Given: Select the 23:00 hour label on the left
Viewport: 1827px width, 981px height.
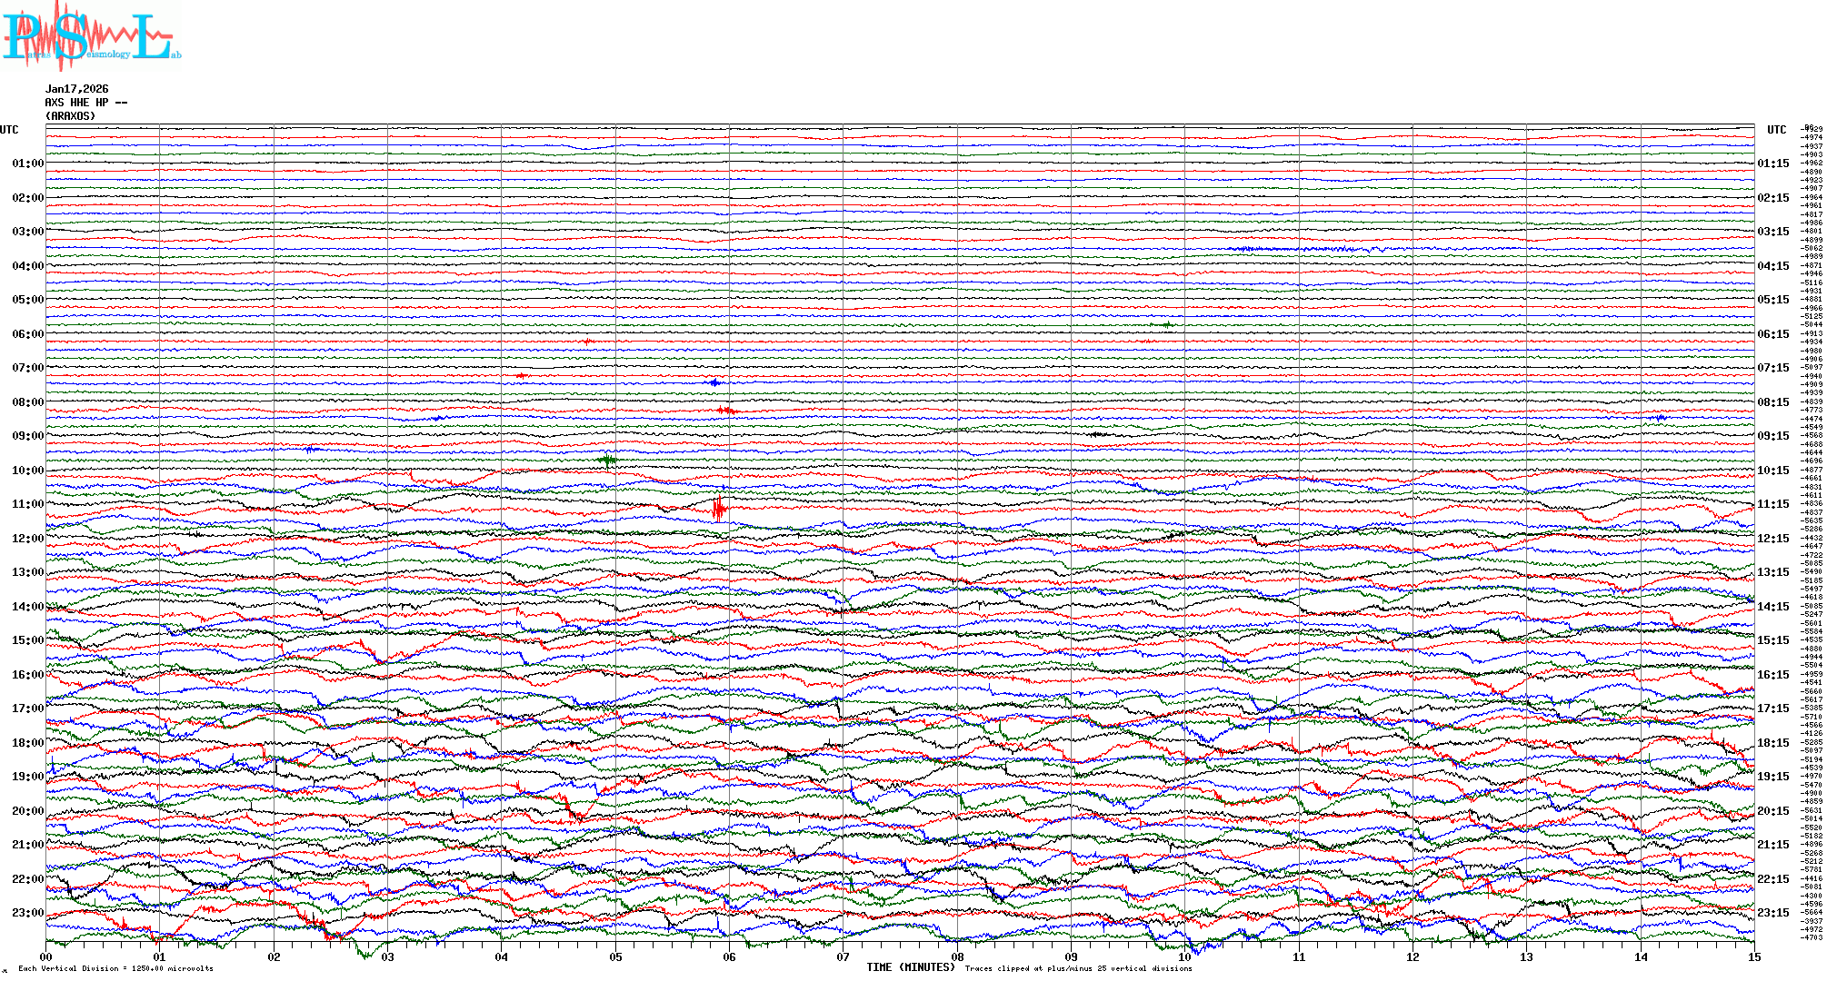Looking at the screenshot, I should point(27,913).
